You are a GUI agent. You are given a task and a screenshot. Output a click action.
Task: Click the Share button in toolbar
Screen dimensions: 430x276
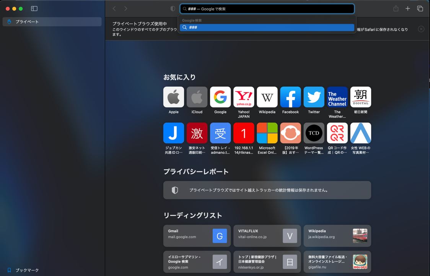[396, 8]
